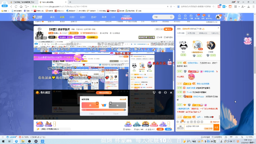
Task: Click the minimize circle icon in prediction panel
Action: pos(165,92)
